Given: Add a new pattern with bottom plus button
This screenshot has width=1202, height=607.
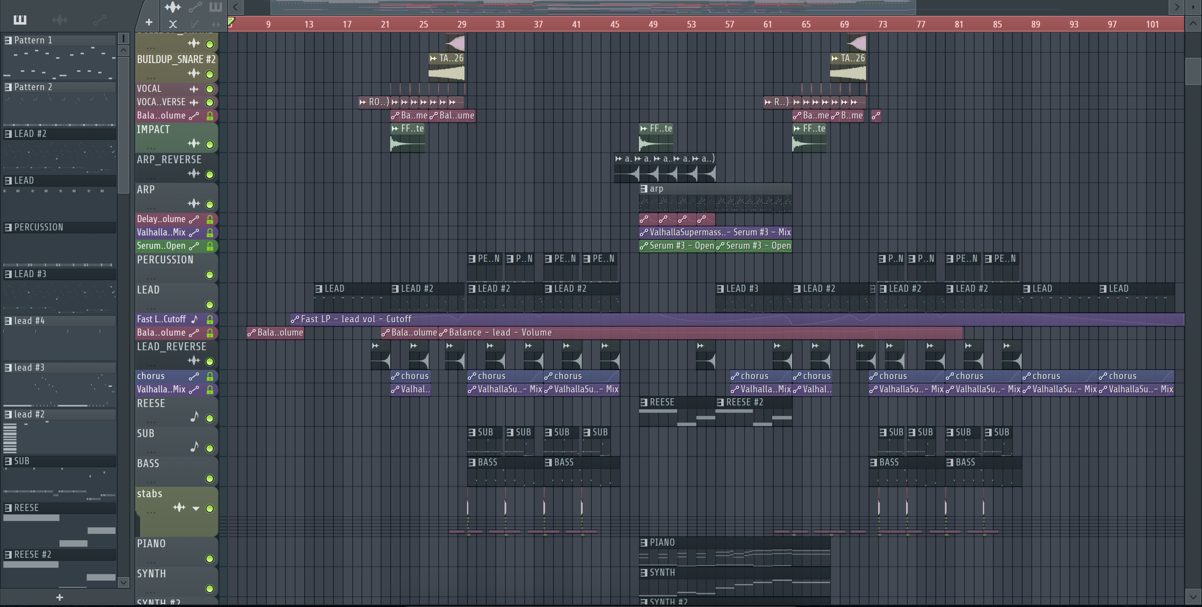Looking at the screenshot, I should [59, 597].
